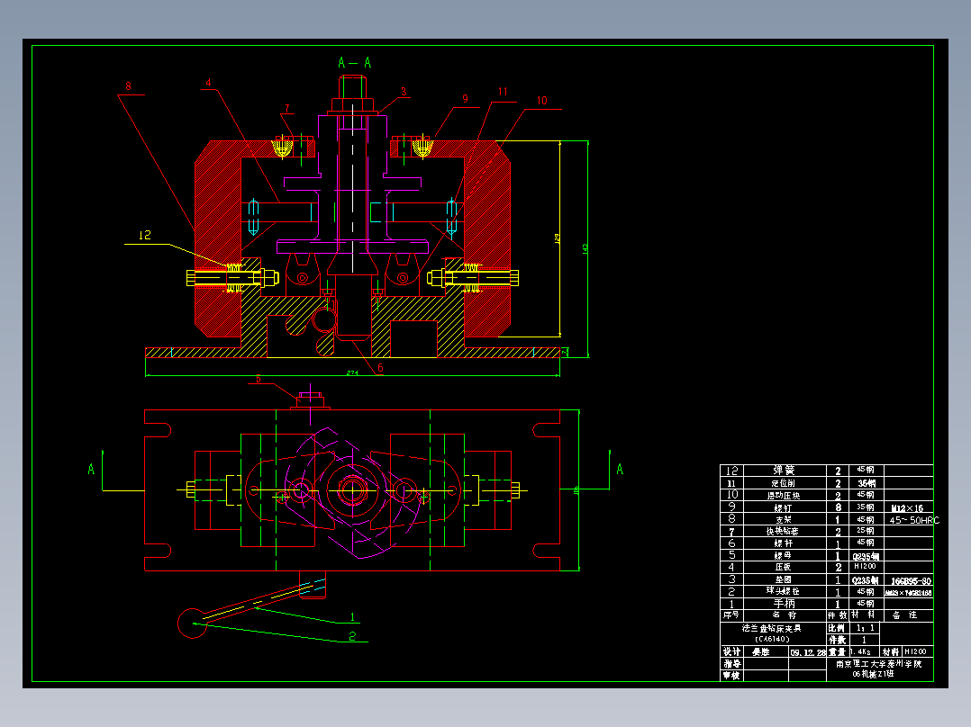
Task: Click the left 'A' section cut marker
Action: pyautogui.click(x=91, y=470)
